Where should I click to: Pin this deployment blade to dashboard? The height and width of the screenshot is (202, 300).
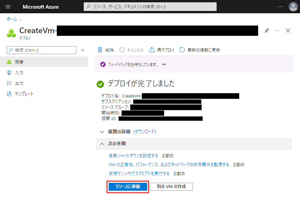(x=267, y=31)
